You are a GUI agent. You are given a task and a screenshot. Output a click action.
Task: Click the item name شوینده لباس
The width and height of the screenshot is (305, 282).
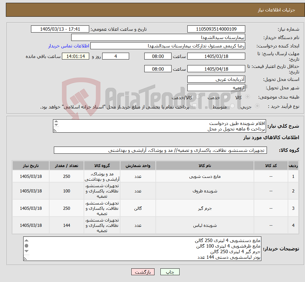(205, 225)
